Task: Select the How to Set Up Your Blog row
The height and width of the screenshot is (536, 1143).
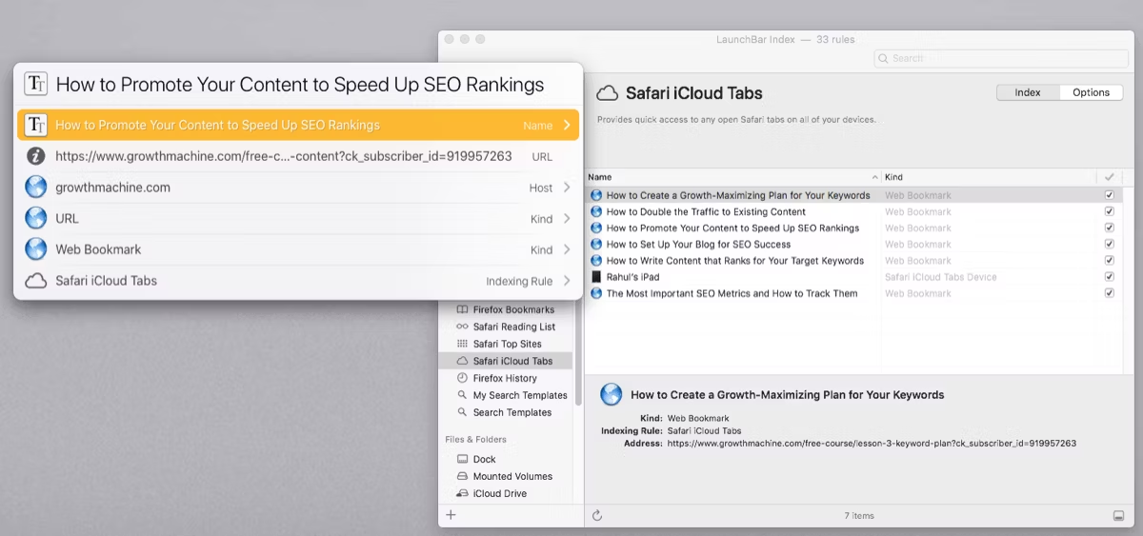Action: click(x=852, y=244)
